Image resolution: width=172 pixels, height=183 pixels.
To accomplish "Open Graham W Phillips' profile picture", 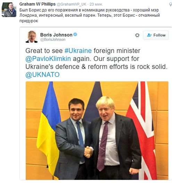I will [9, 10].
